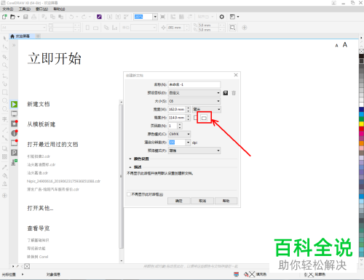The height and width of the screenshot is (280, 364).
Task: Click the number of pages field
Action: 173,126
